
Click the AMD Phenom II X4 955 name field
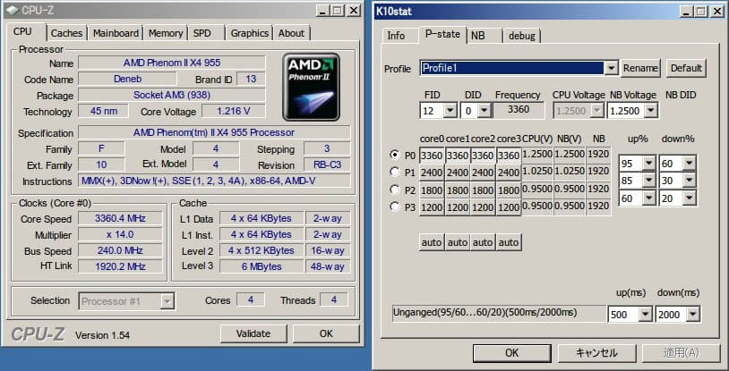[x=172, y=63]
